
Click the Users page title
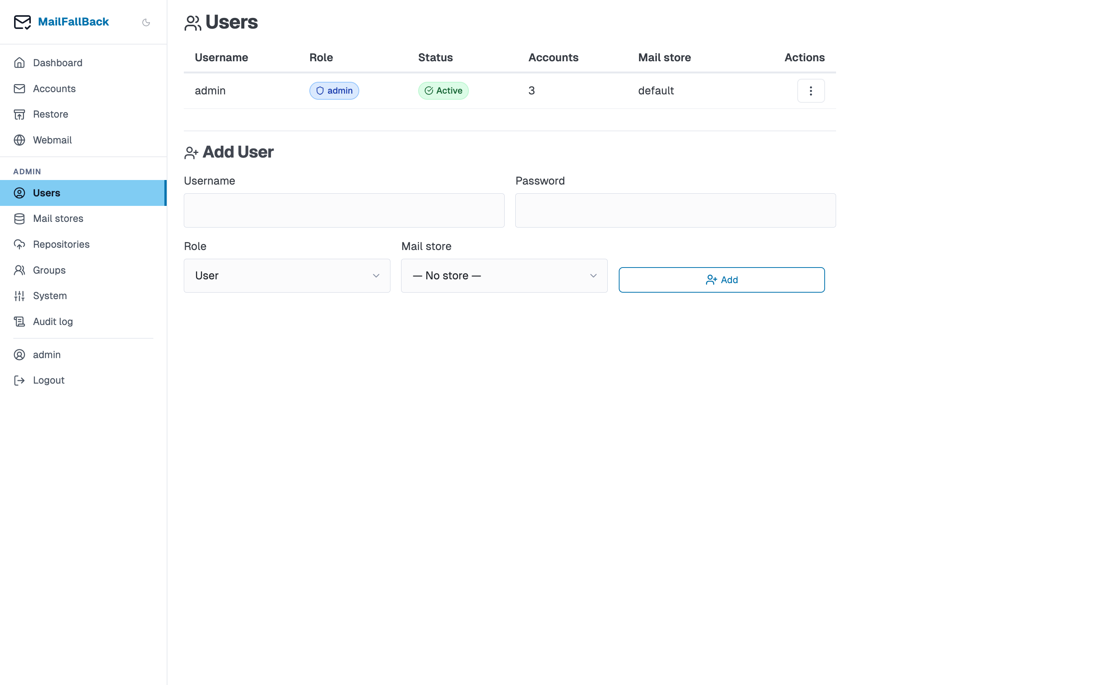[x=231, y=22]
